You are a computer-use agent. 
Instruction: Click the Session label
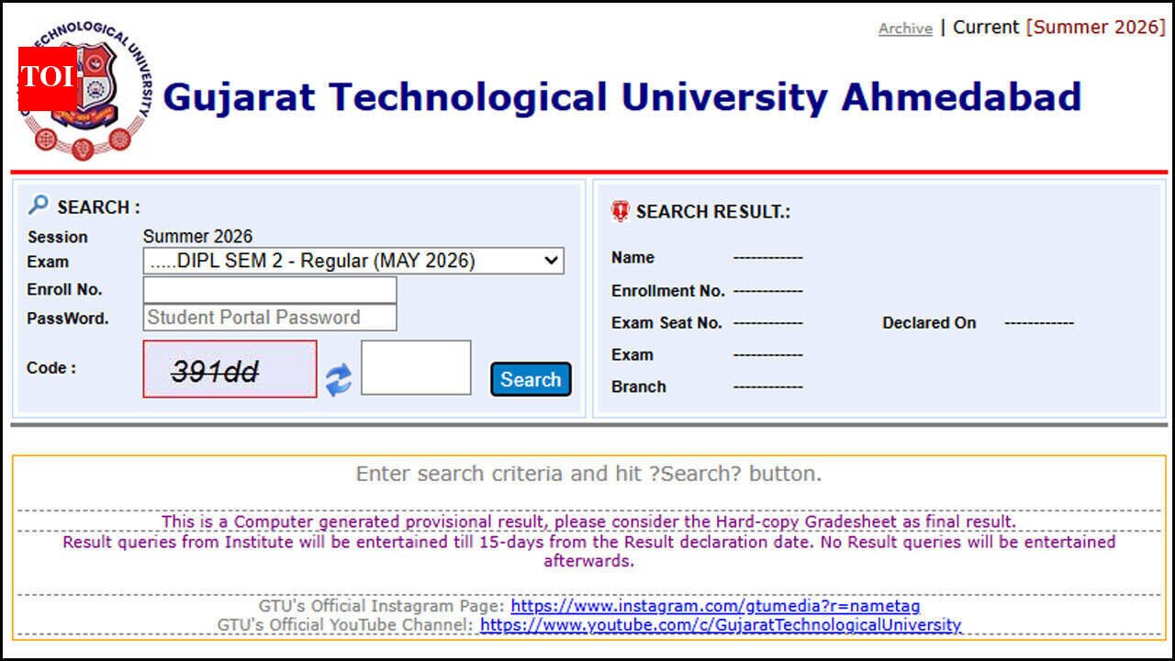(58, 237)
